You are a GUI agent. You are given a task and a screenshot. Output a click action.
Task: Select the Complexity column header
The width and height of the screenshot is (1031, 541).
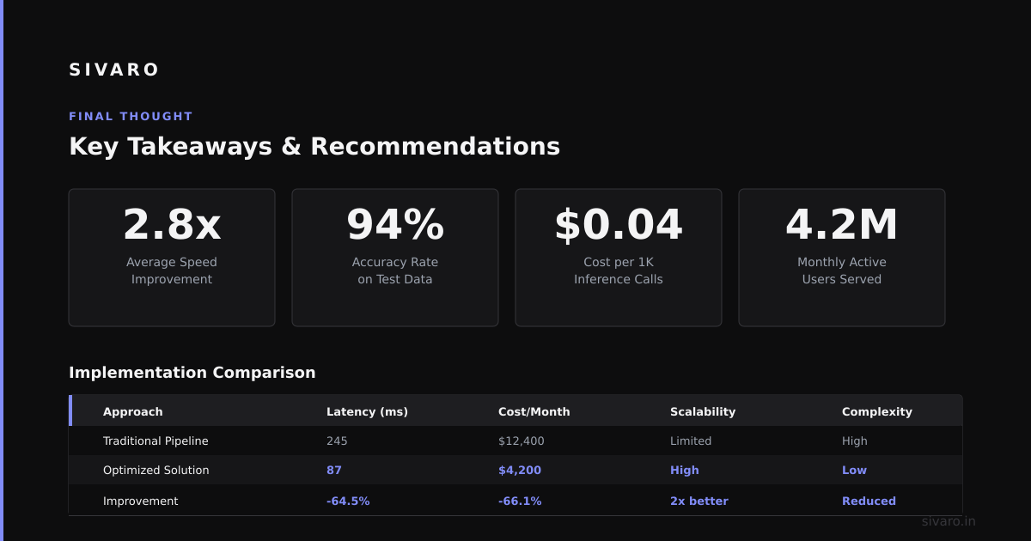point(877,411)
